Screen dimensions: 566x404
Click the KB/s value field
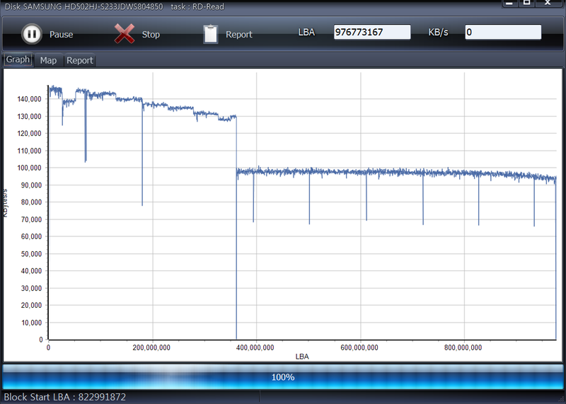(503, 33)
